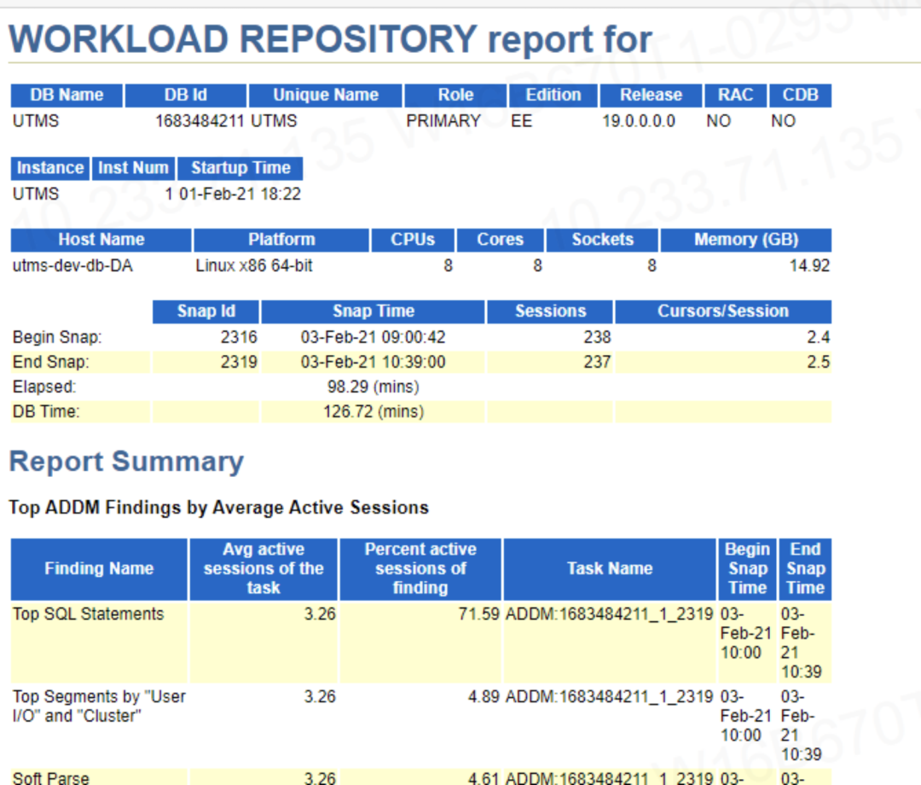
Task: Click the End Snap Time column header
Action: tap(805, 569)
